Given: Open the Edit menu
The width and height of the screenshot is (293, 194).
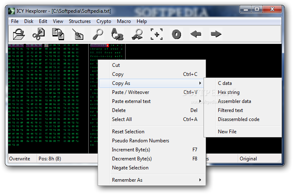Looking at the screenshot, I should point(43,21).
